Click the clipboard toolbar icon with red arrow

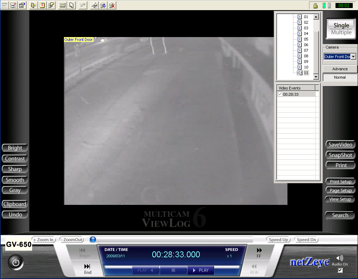pos(42,5)
